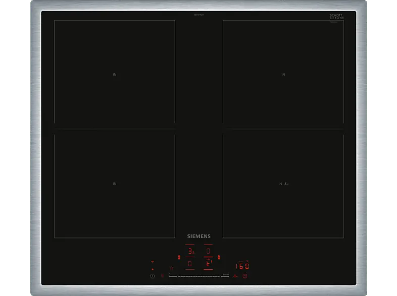
Task: Tap the SIEMENS logo on the hob
Action: (x=199, y=235)
